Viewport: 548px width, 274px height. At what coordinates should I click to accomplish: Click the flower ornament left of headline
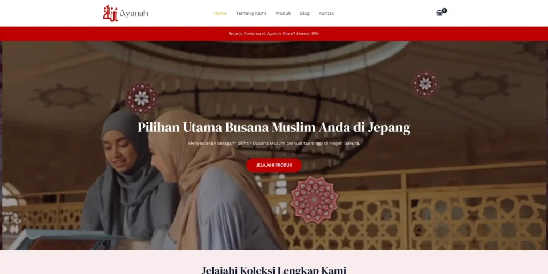point(141,98)
